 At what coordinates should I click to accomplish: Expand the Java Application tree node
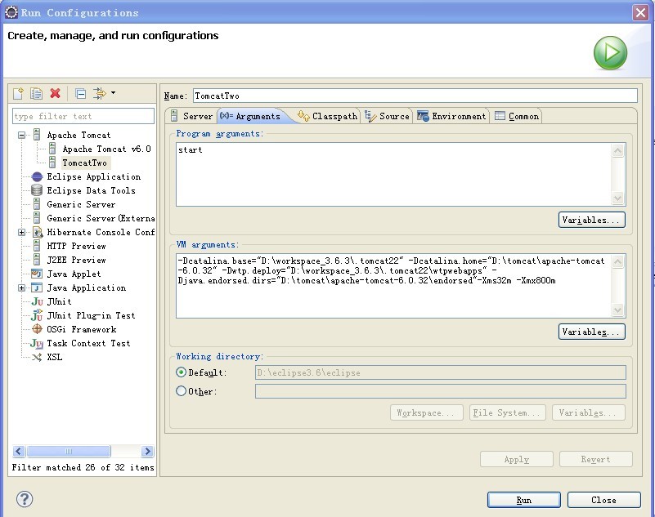tap(21, 288)
